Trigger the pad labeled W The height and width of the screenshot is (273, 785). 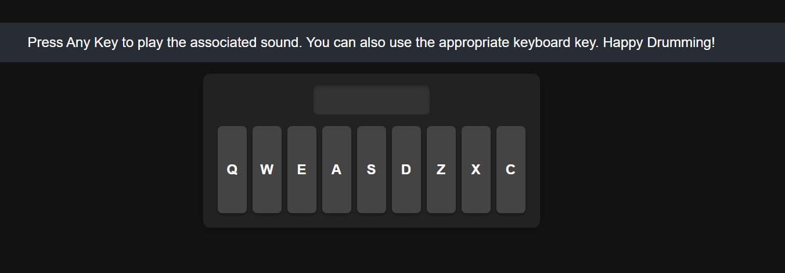(267, 170)
